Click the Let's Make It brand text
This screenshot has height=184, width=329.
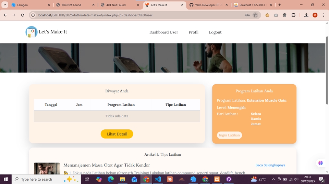coord(53,32)
